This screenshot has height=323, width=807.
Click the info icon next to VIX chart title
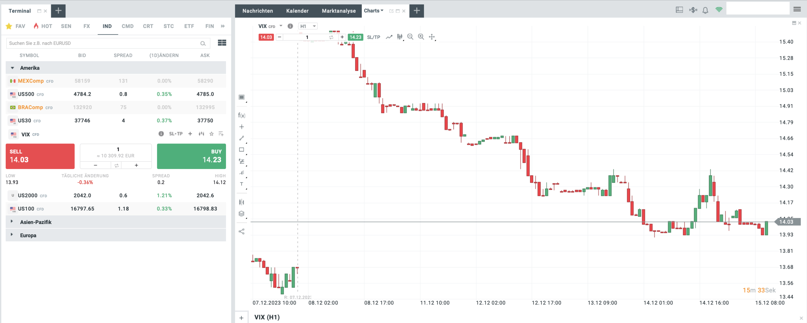coord(291,26)
